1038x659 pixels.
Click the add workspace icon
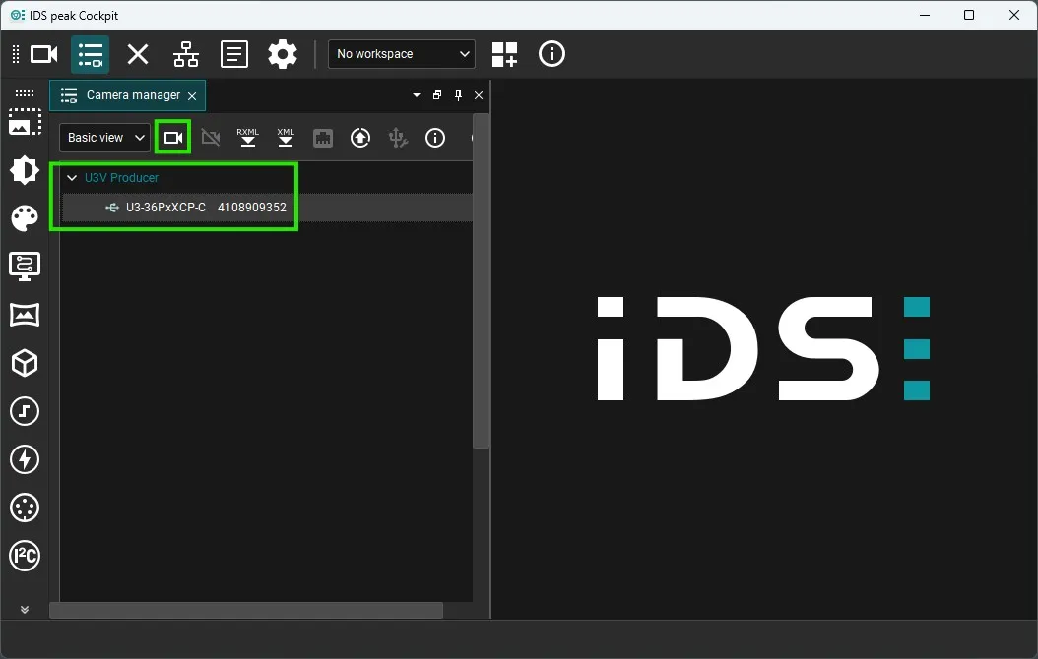[x=504, y=54]
